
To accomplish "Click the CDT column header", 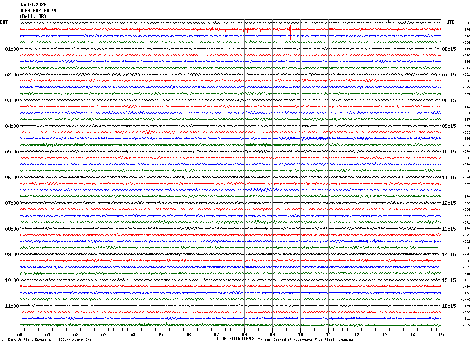I will pos(4,22).
